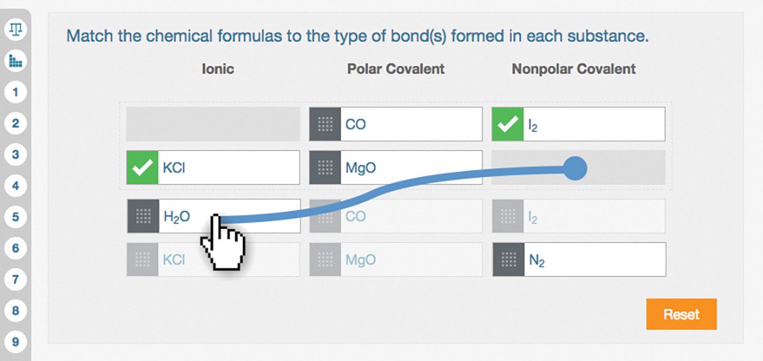Click the faded KCl tile's grip icon
Viewport: 763px width, 361px height.
[142, 259]
